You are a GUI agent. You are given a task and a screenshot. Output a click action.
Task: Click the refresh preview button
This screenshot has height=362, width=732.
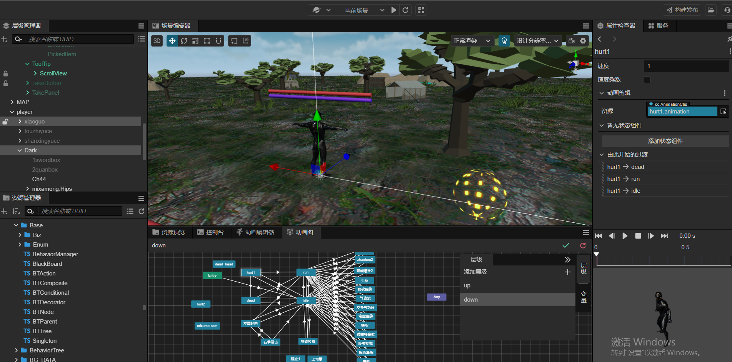[x=405, y=10]
